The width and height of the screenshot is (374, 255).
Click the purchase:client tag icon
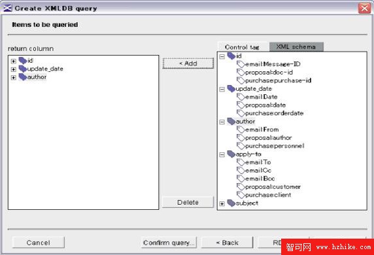(241, 195)
